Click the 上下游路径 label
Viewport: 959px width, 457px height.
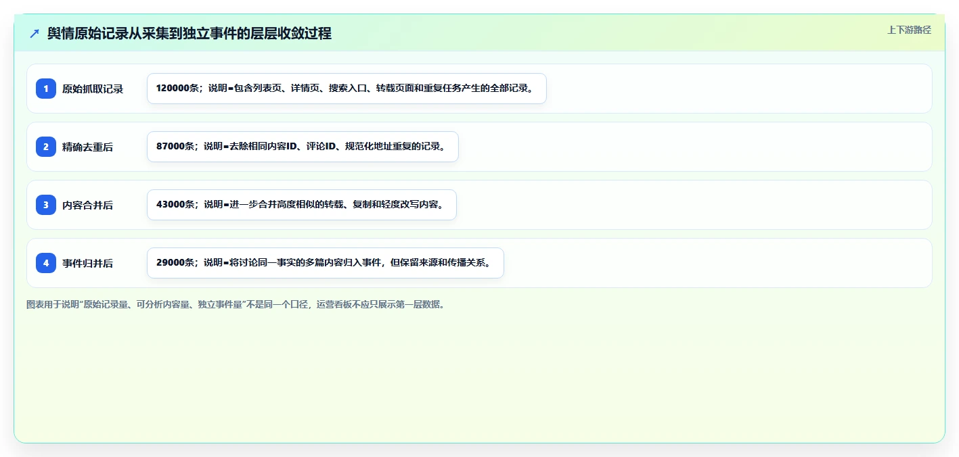909,30
